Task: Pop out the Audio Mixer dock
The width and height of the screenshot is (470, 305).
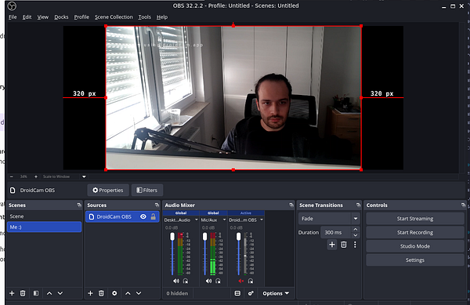Action: 291,205
